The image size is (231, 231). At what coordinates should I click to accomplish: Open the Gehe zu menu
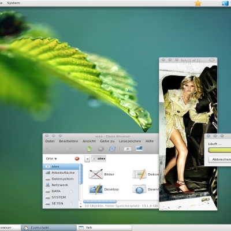[x=107, y=141]
